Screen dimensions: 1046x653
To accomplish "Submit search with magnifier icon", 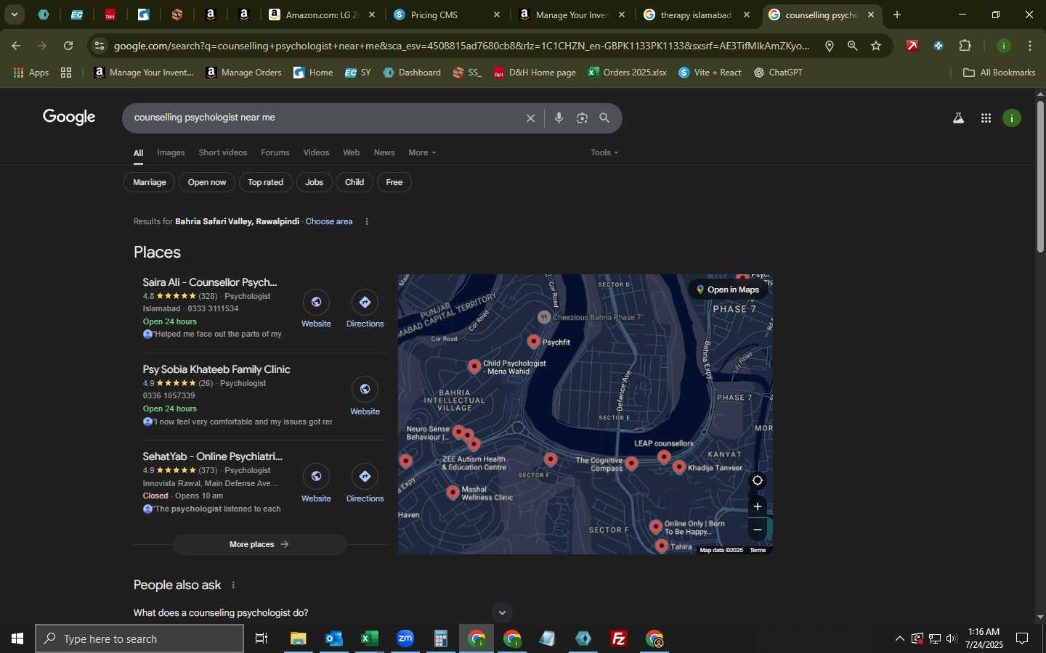I will click(x=604, y=118).
